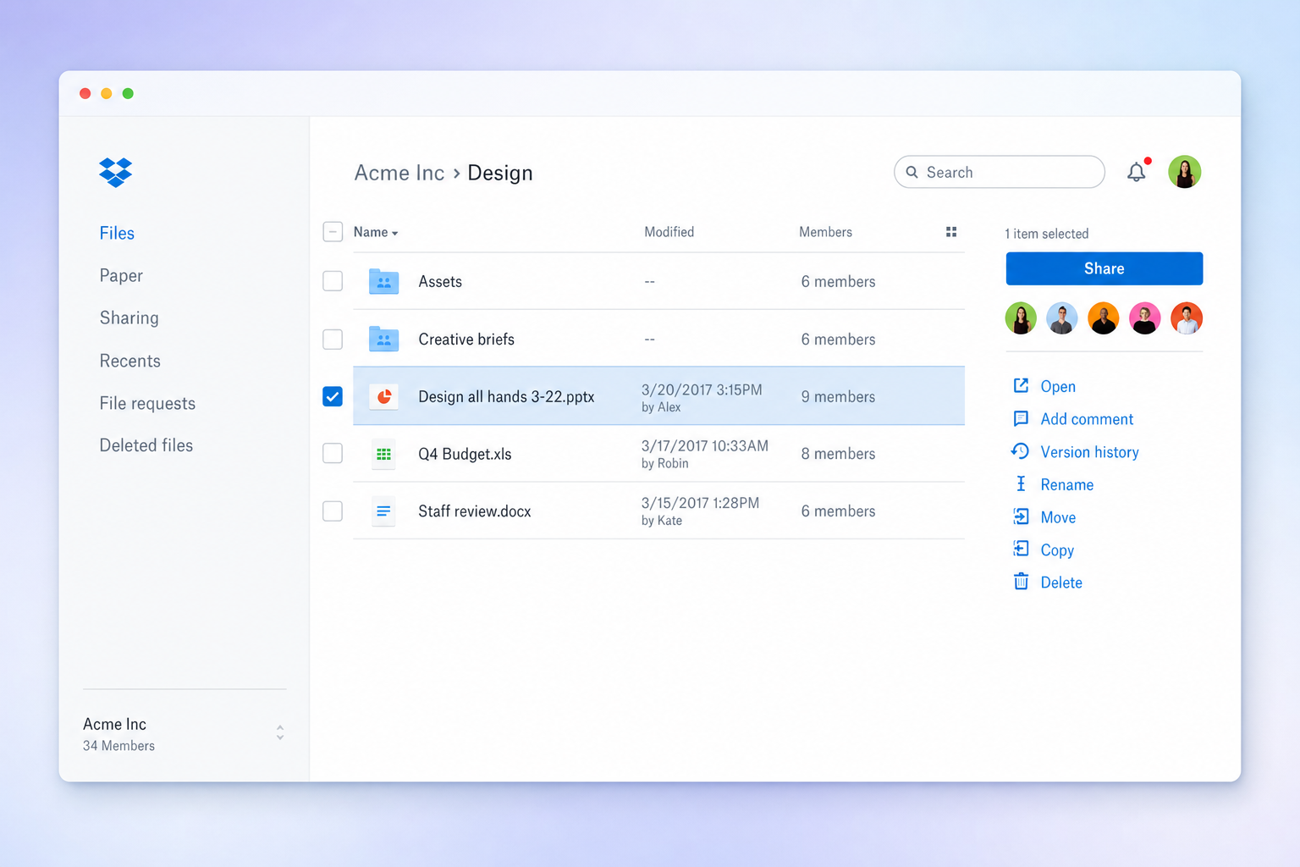Click the Assets shared folder icon

[383, 281]
